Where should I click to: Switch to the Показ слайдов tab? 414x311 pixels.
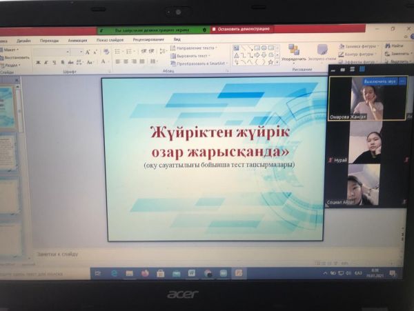click(110, 40)
